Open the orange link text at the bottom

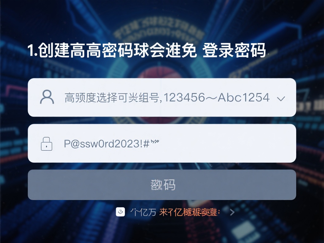coord(190,212)
